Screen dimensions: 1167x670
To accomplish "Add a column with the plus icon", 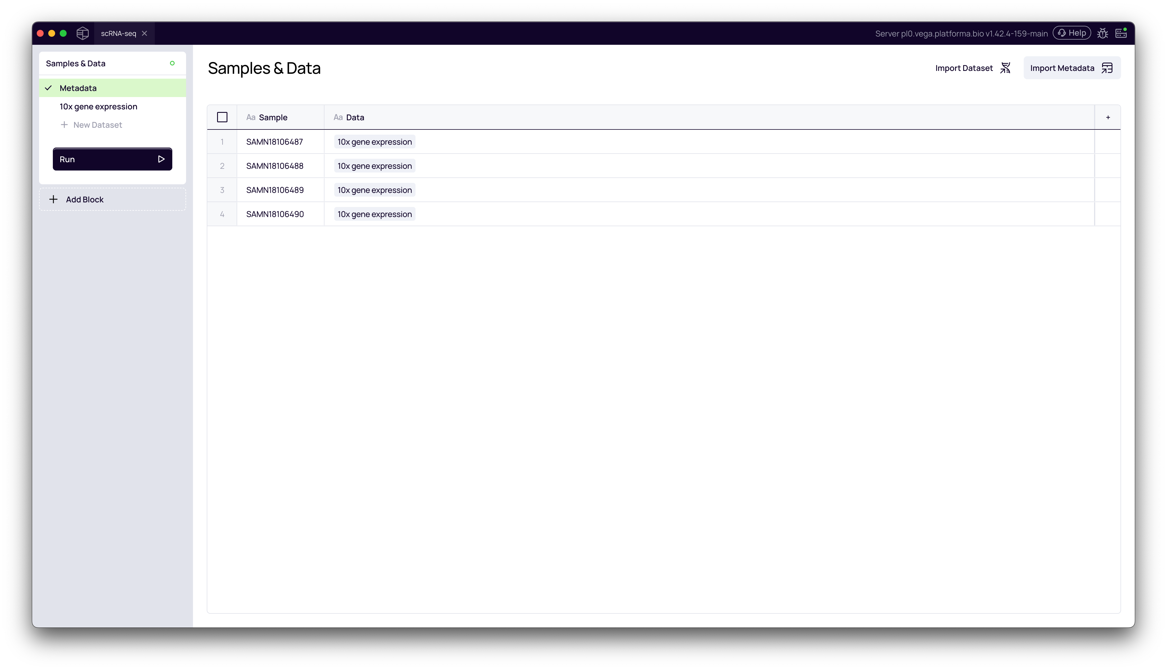I will click(1108, 117).
